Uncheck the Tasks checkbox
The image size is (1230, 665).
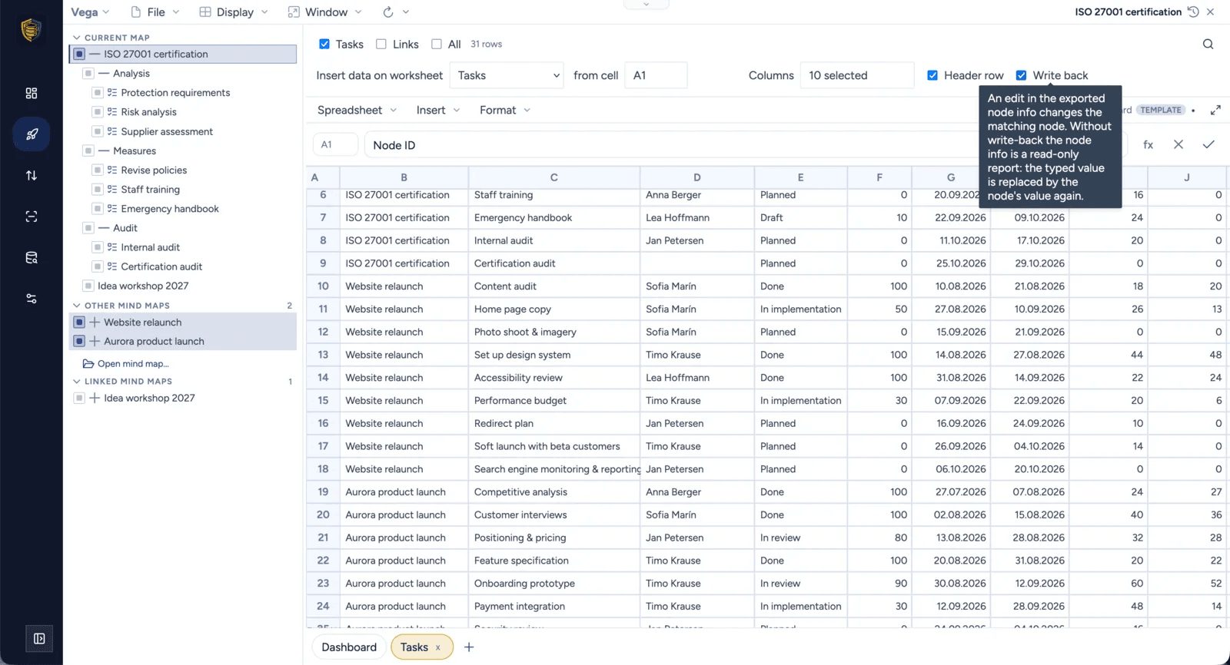(x=324, y=44)
